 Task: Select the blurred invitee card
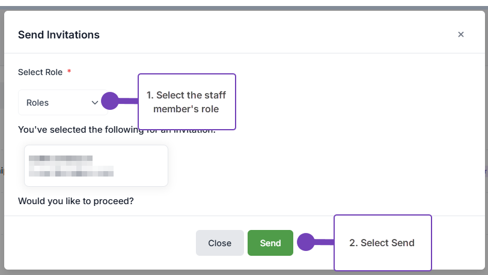(x=96, y=165)
